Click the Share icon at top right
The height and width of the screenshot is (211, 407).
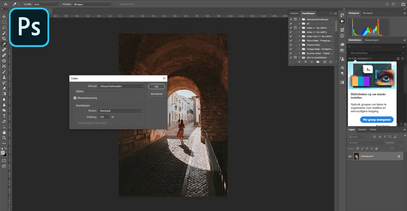403,4
